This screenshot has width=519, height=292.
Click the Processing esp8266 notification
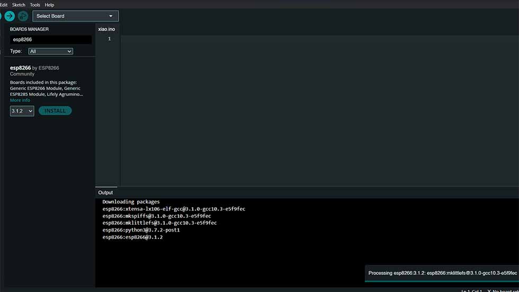point(442,273)
